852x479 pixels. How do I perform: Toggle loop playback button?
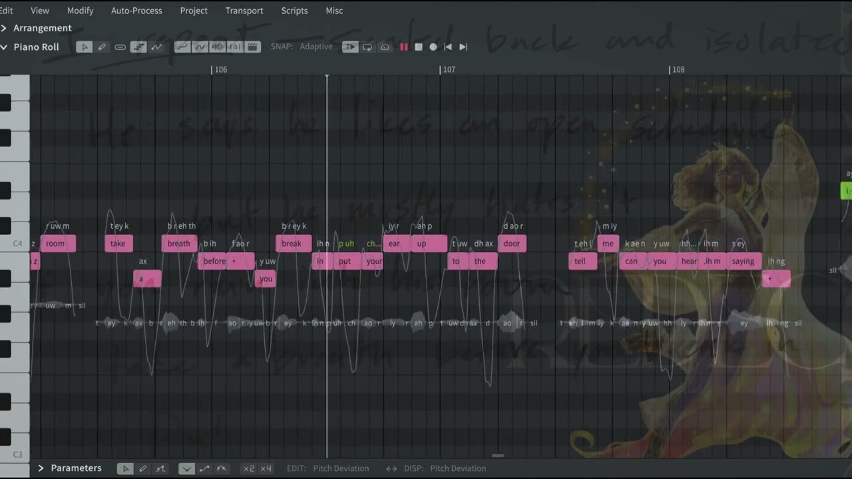point(367,47)
